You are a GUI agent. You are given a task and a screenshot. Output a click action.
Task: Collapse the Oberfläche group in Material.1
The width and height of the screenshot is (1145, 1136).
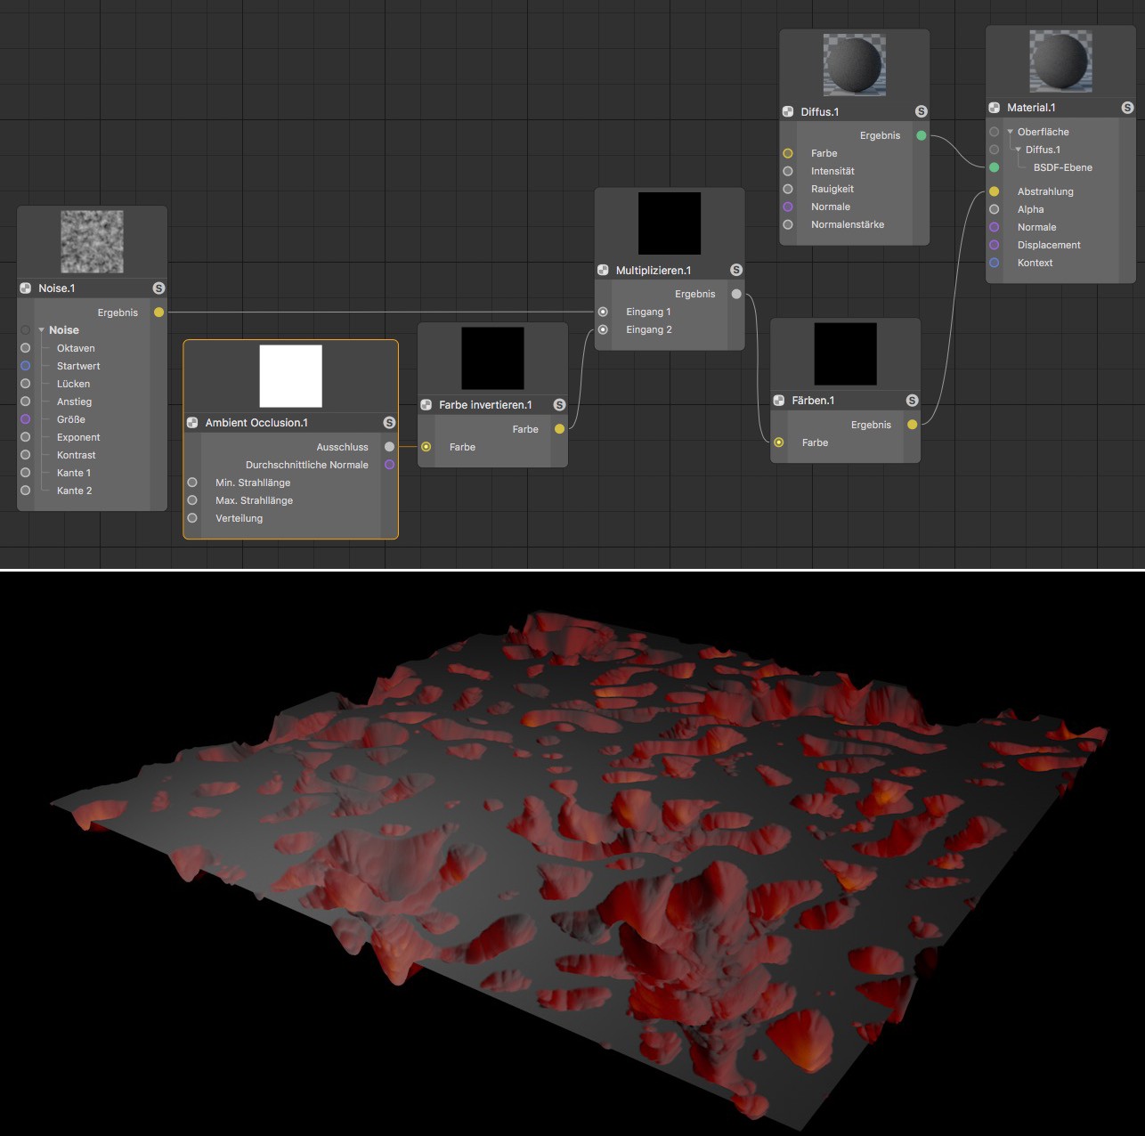tap(1011, 132)
